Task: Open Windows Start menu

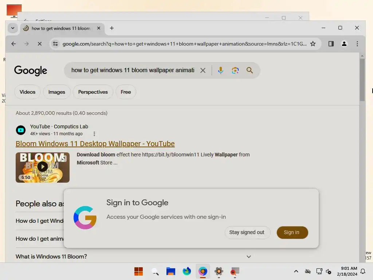Action: point(138,271)
